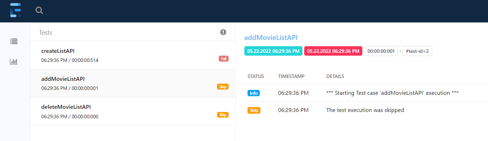The height and width of the screenshot is (141, 488).
Task: Click the STATUS column header
Action: (256, 76)
